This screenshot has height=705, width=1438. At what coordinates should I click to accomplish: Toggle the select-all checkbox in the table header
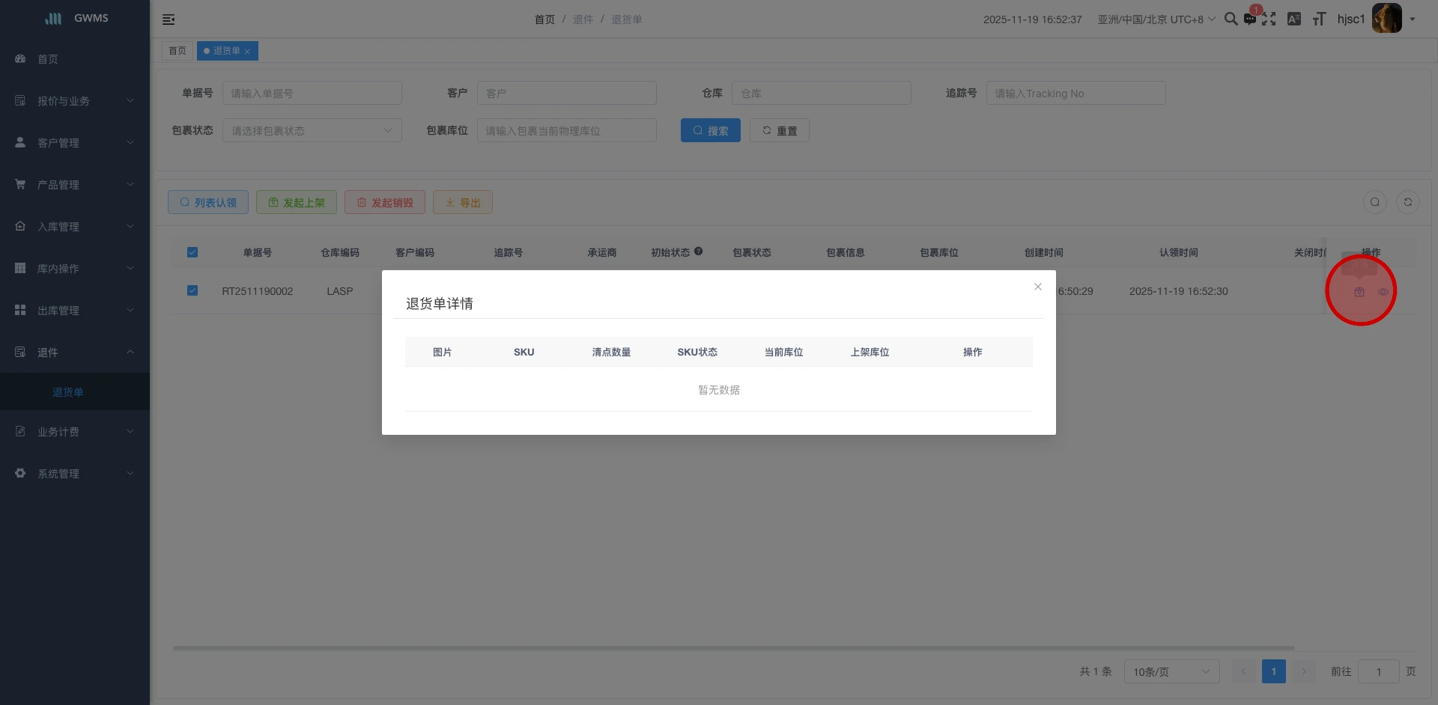tap(192, 252)
